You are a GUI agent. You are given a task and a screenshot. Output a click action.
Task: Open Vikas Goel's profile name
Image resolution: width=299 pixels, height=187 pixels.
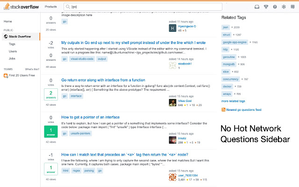[185, 101]
